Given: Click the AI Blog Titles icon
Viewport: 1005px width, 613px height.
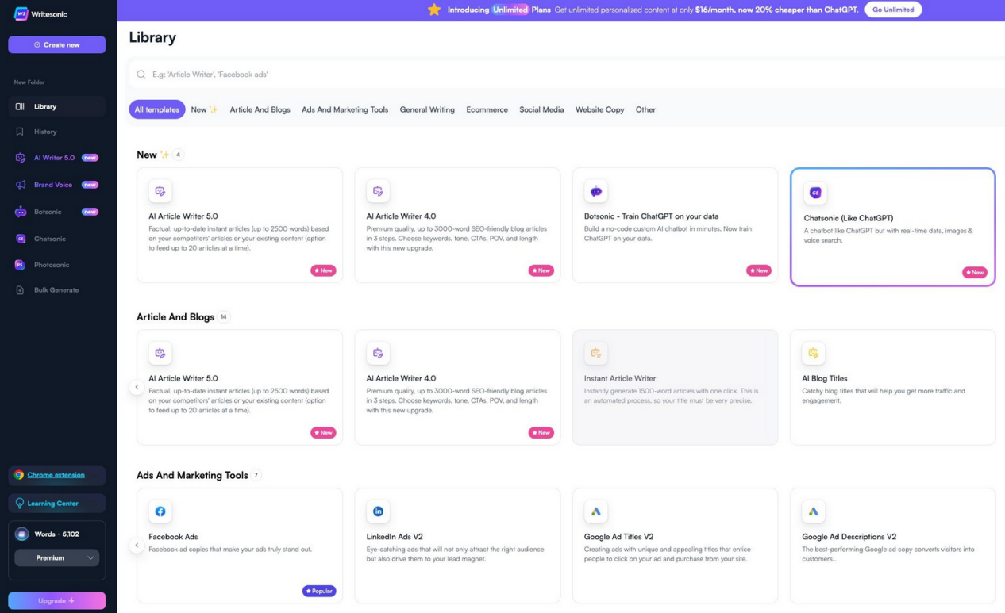Looking at the screenshot, I should [x=814, y=353].
